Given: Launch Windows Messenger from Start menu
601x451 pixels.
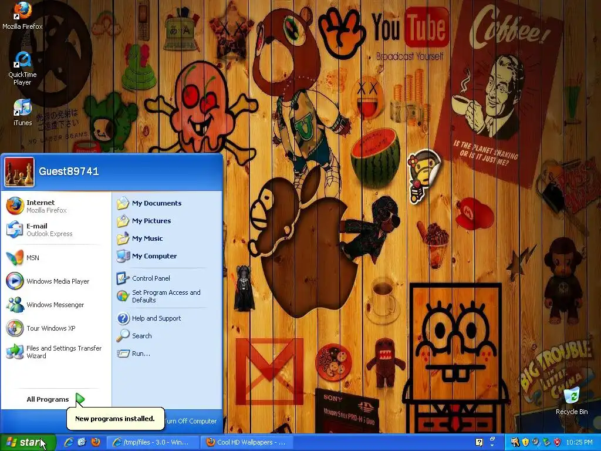Looking at the screenshot, I should pos(56,305).
